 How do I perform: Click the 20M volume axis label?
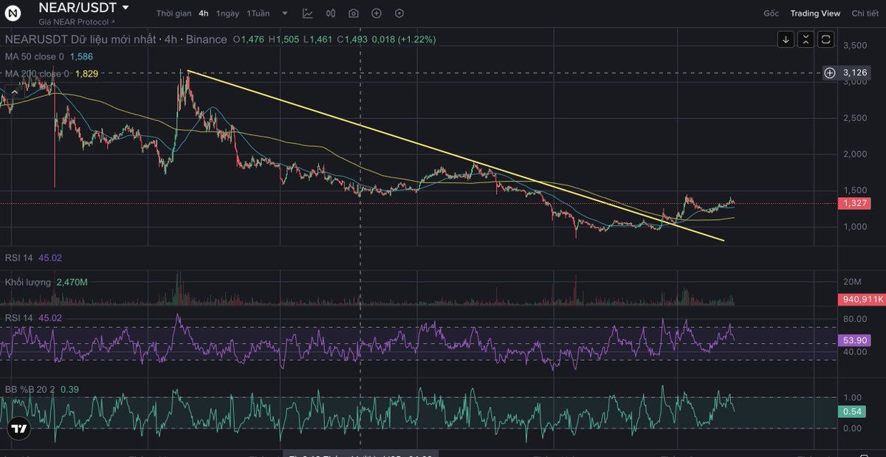(851, 282)
